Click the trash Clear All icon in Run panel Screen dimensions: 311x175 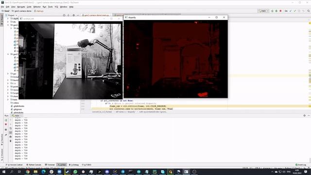click(x=11, y=141)
